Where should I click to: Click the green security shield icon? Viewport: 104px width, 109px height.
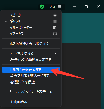coord(42,7)
